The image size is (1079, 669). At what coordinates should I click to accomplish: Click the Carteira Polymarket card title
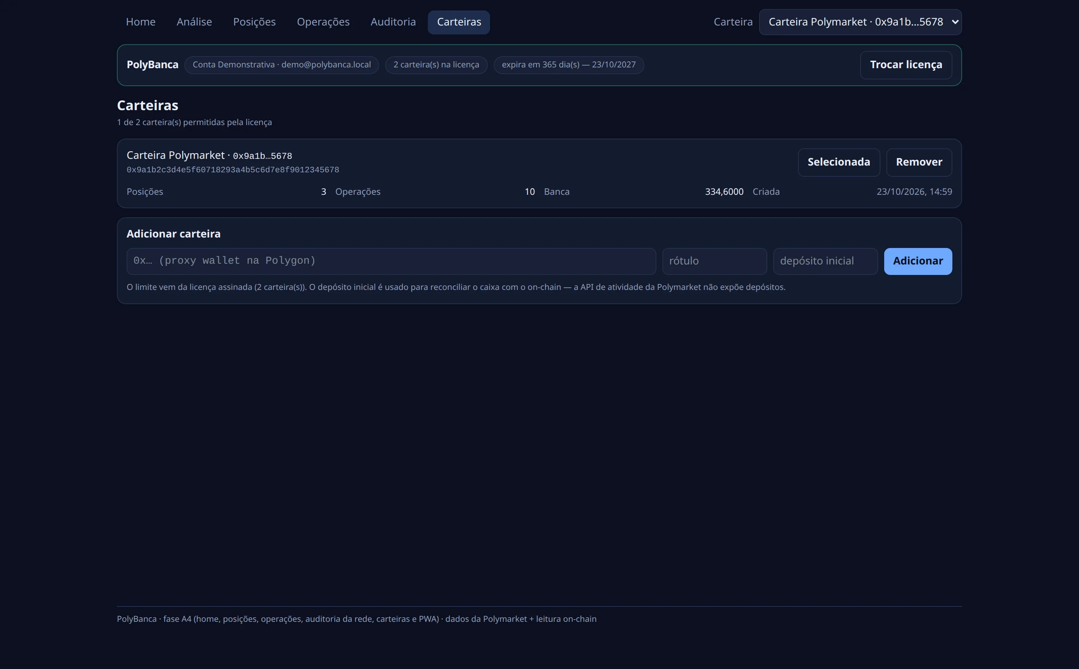[x=209, y=155]
